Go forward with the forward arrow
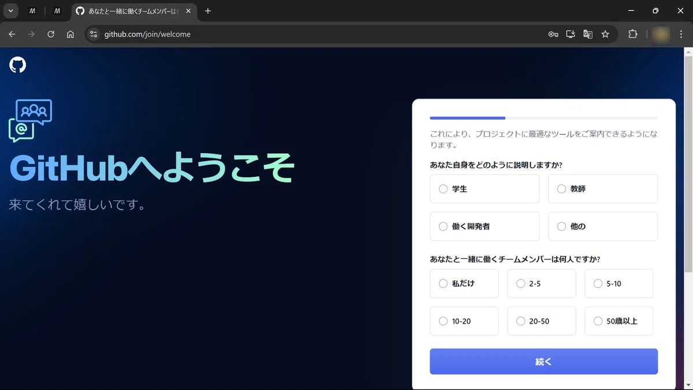693x390 pixels. pyautogui.click(x=31, y=34)
